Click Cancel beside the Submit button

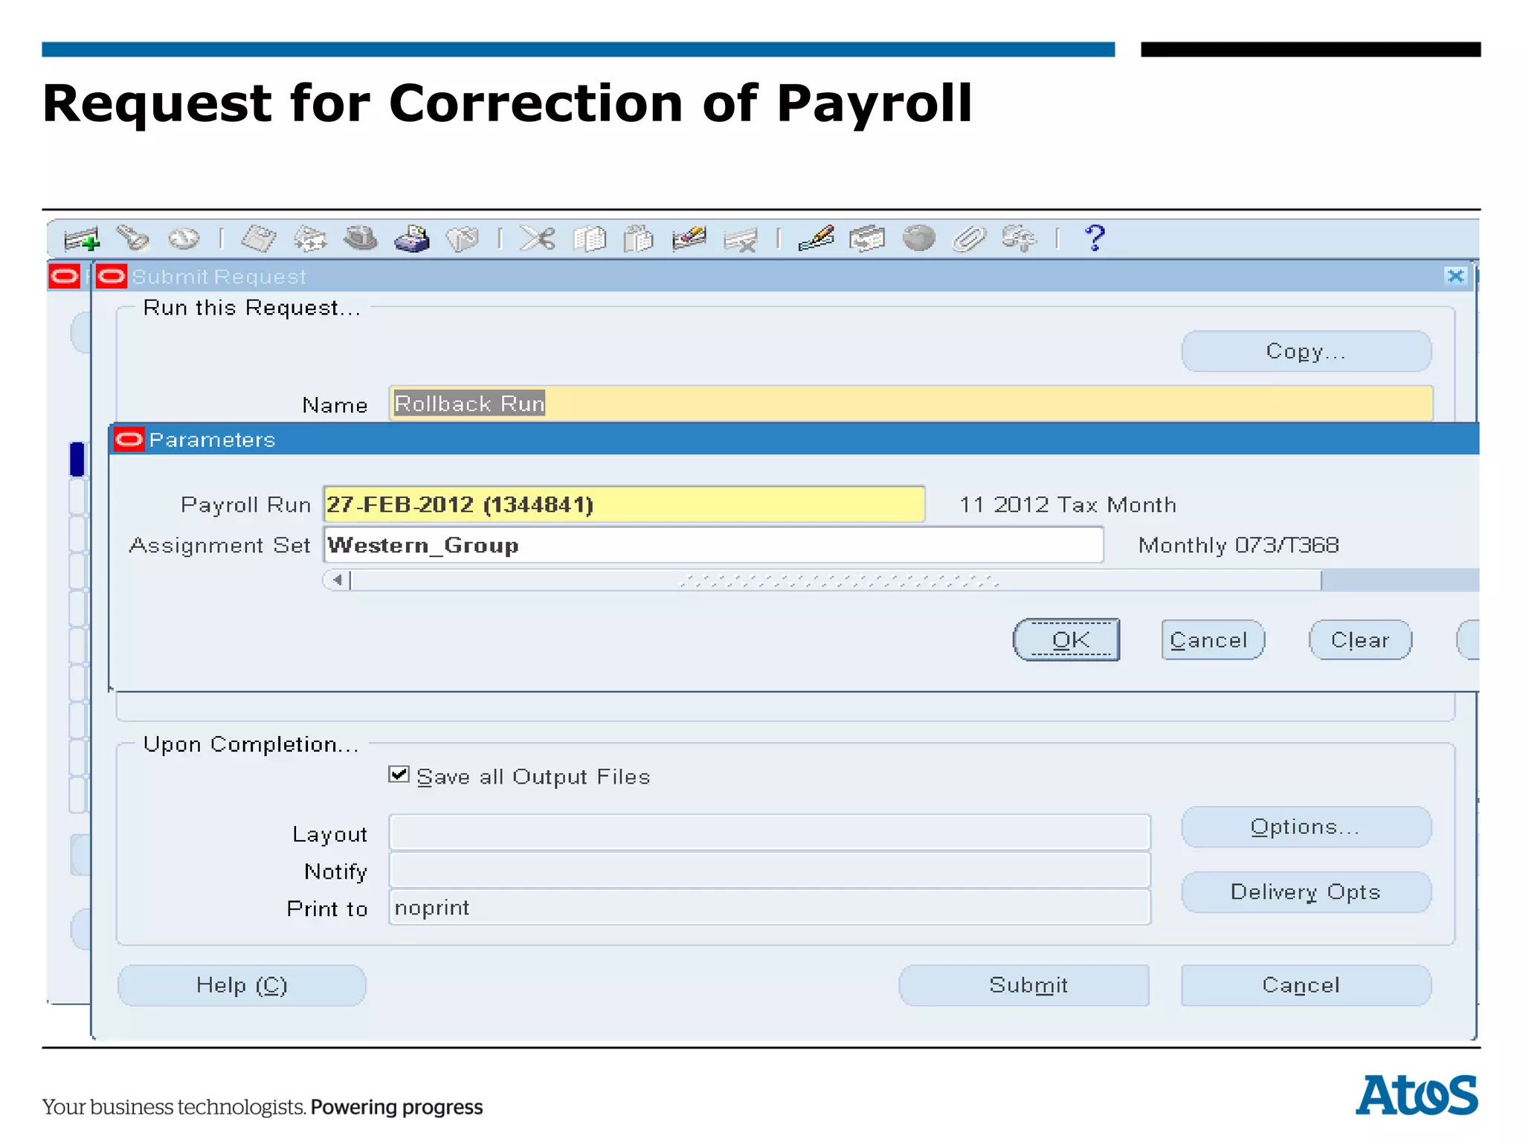[1306, 985]
